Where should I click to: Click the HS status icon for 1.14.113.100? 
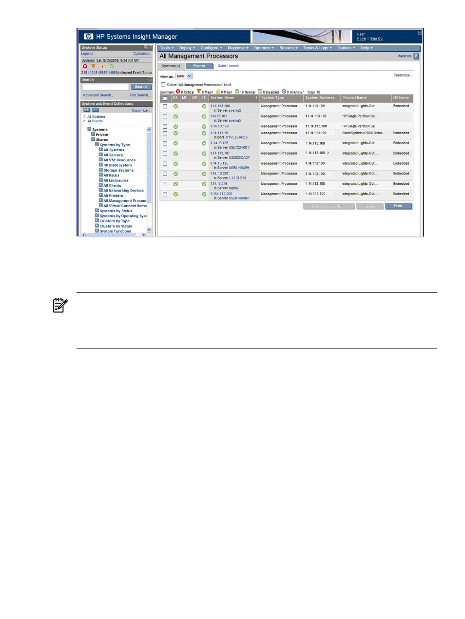pos(175,106)
